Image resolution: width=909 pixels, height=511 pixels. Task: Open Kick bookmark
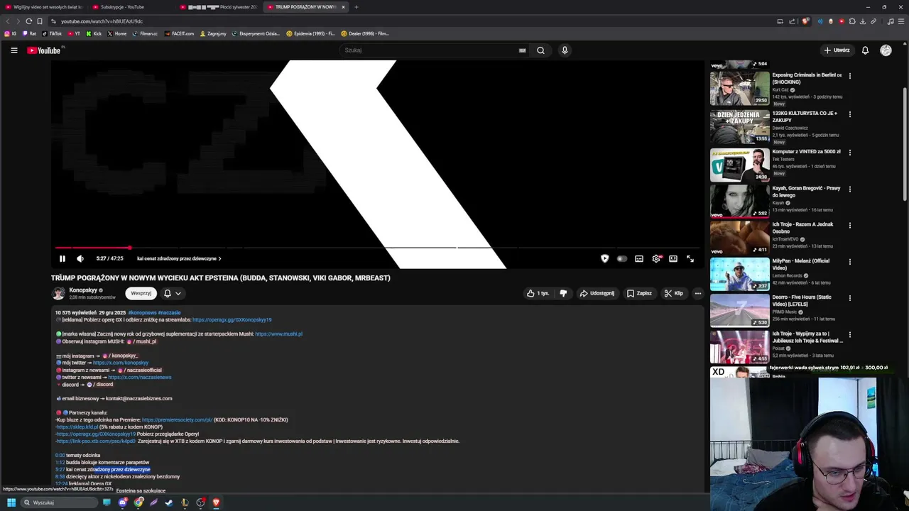(94, 33)
